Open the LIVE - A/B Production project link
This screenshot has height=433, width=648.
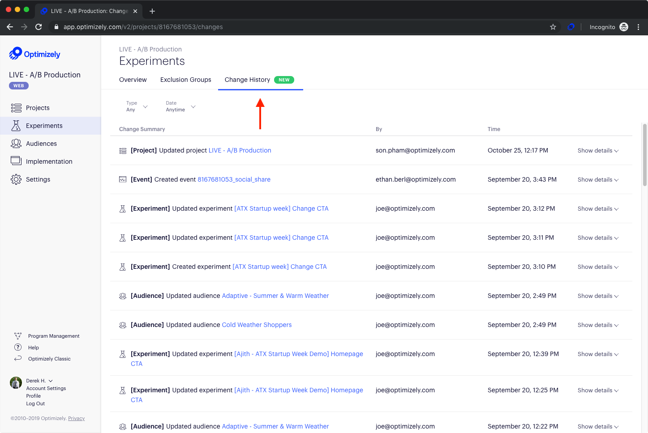pos(240,150)
